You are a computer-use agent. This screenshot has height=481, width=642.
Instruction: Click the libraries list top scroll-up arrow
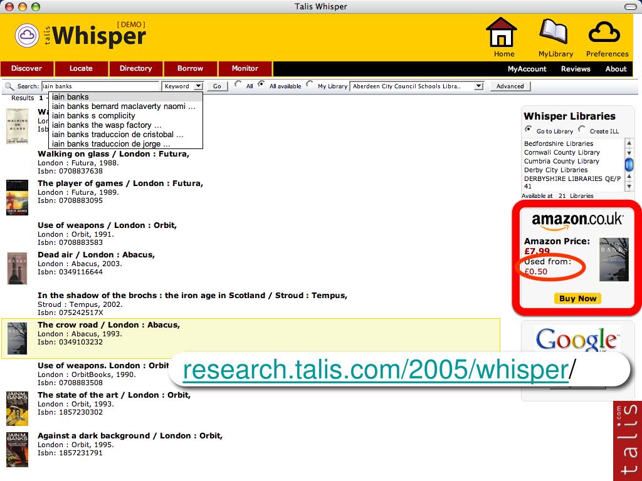click(x=629, y=143)
